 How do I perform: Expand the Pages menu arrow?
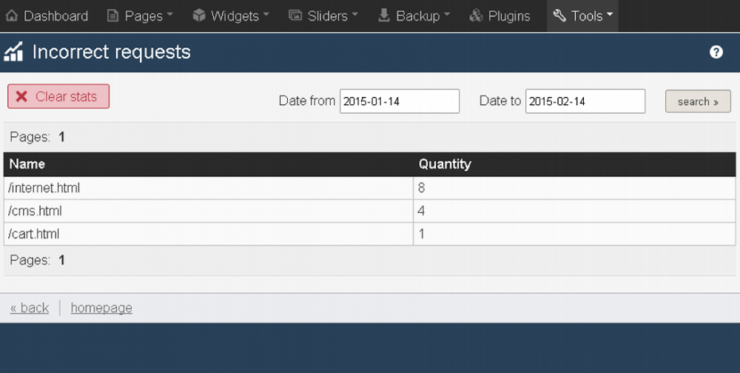click(x=169, y=15)
